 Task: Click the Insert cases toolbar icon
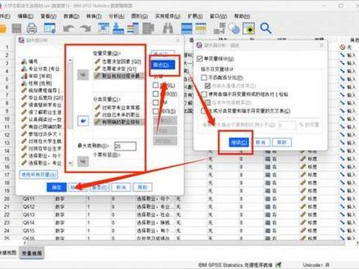pos(187,29)
